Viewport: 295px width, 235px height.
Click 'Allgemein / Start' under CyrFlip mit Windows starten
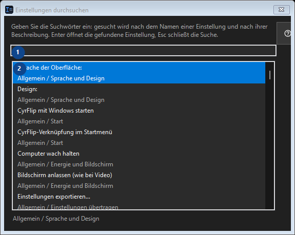click(x=40, y=121)
